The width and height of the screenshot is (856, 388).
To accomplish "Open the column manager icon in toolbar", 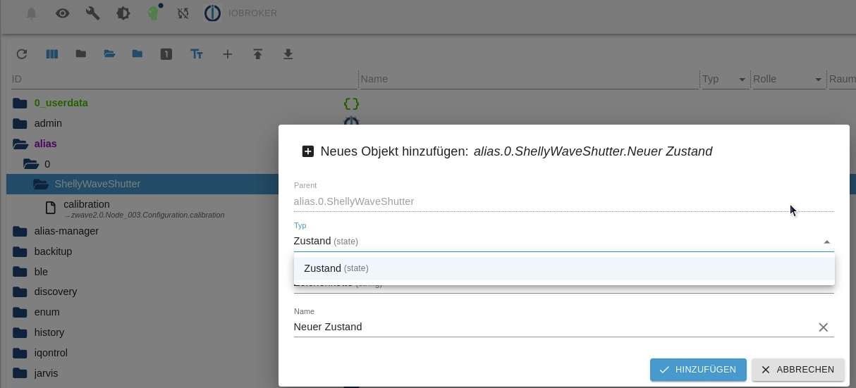I will point(52,54).
